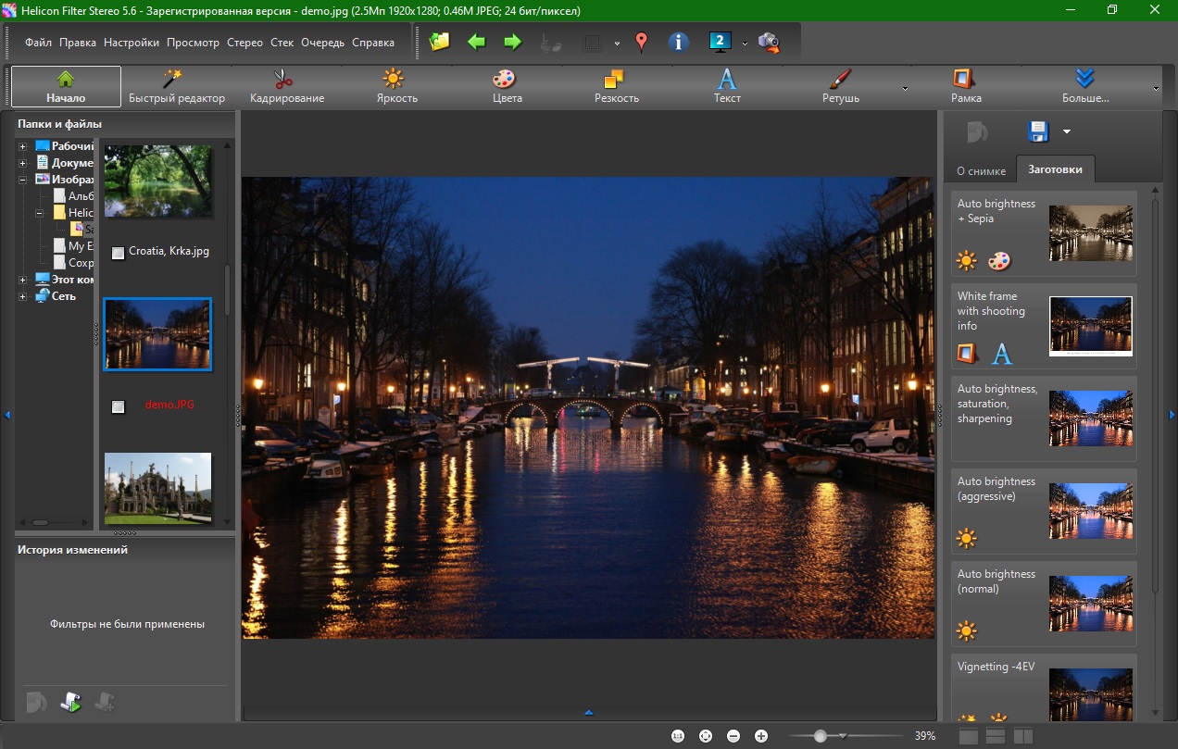Open the Цвета colors filter
This screenshot has height=749, width=1178.
(508, 86)
